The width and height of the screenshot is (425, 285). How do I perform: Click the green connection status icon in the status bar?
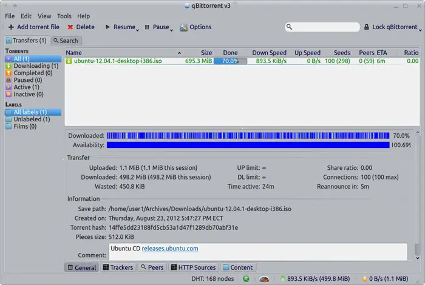pyautogui.click(x=246, y=278)
